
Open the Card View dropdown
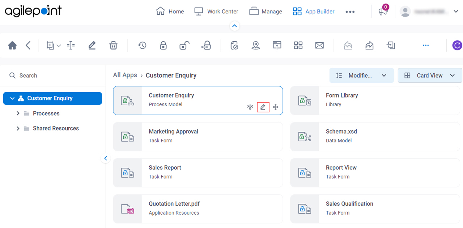point(430,76)
